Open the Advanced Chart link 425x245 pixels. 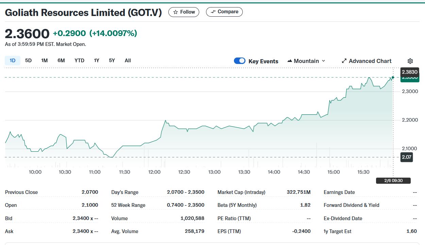pyautogui.click(x=370, y=61)
